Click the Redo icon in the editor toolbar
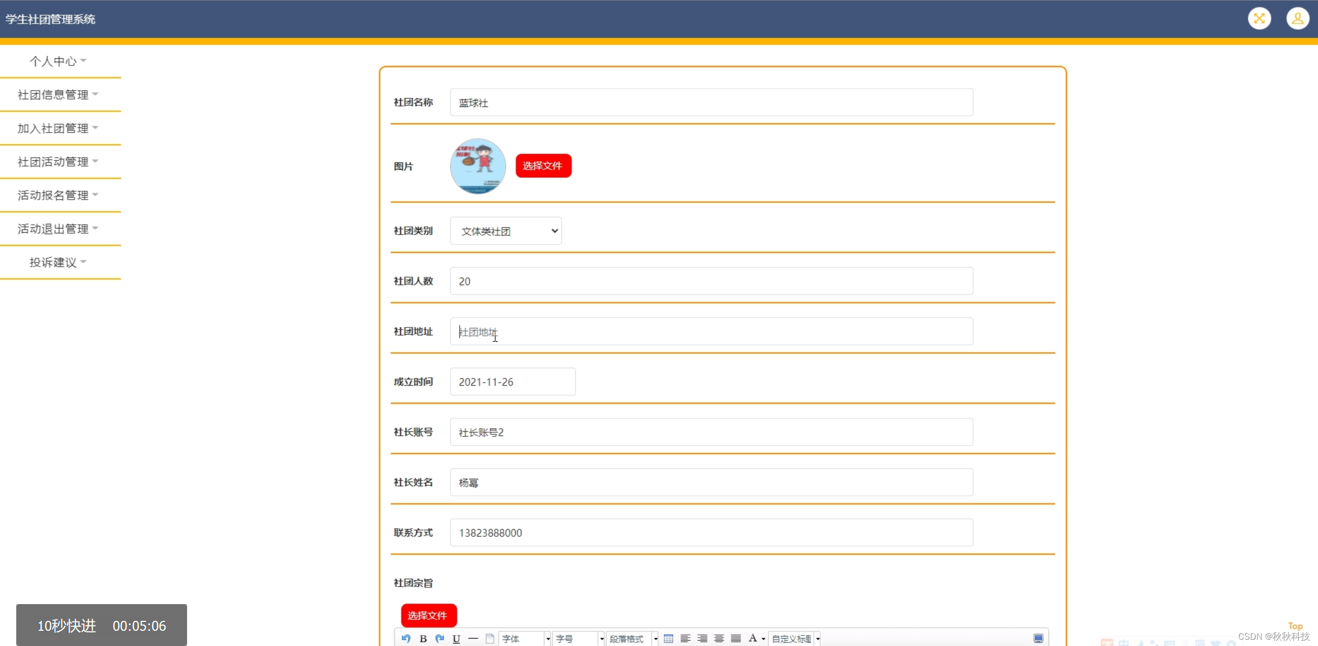The width and height of the screenshot is (1318, 646). click(x=439, y=638)
